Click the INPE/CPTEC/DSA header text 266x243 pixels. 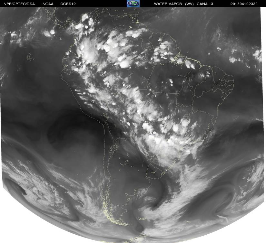pos(18,4)
